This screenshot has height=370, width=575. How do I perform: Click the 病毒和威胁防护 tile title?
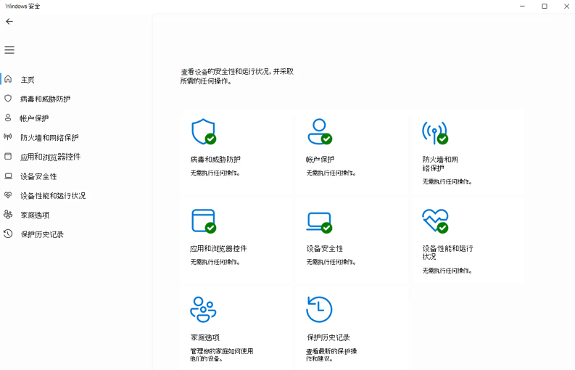point(215,160)
